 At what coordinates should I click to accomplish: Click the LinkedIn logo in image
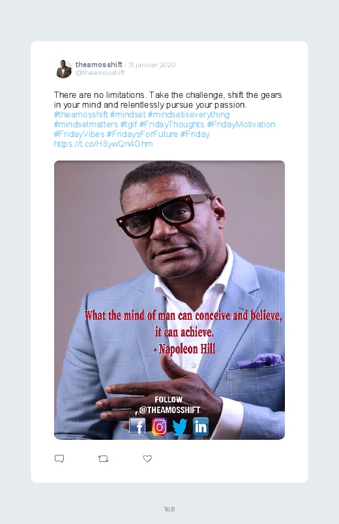pyautogui.click(x=200, y=427)
